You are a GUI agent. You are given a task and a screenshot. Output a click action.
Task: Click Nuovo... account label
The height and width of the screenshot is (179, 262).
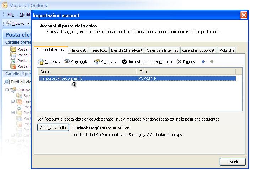coord(52,62)
